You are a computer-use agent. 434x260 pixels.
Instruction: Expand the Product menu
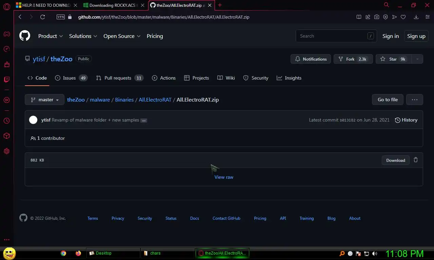[x=51, y=36]
